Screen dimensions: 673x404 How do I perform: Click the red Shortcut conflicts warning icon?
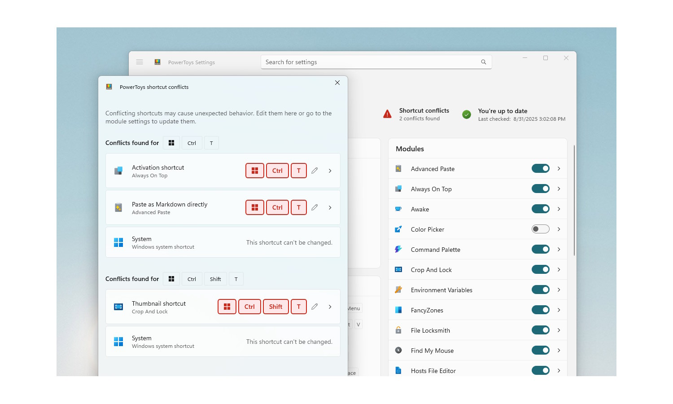point(387,114)
